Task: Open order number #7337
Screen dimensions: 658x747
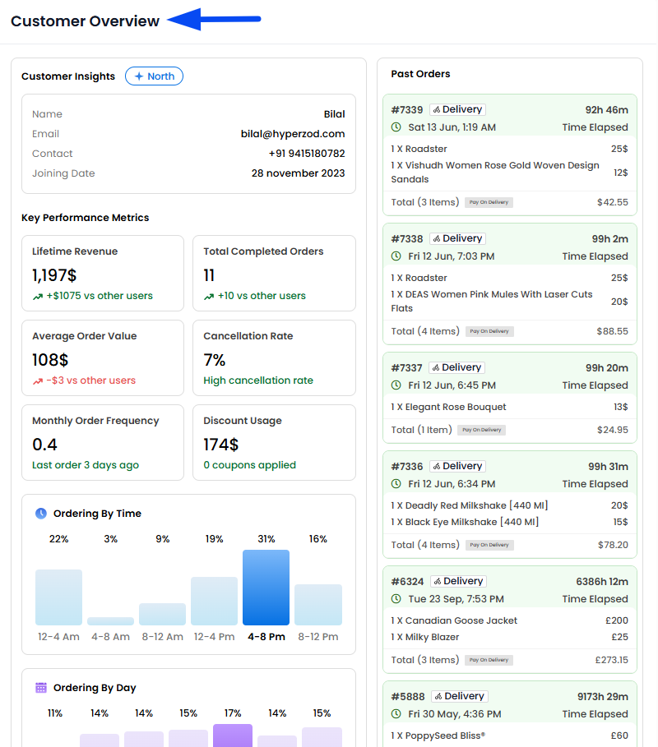Action: coord(406,368)
